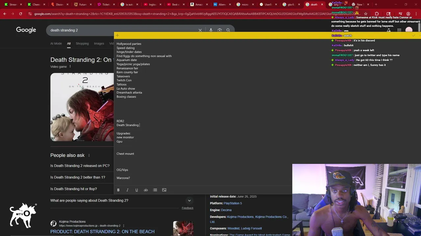The image size is (421, 236).
Task: Click 'Hollywood parties' line in sticky note
Action: click(x=129, y=44)
